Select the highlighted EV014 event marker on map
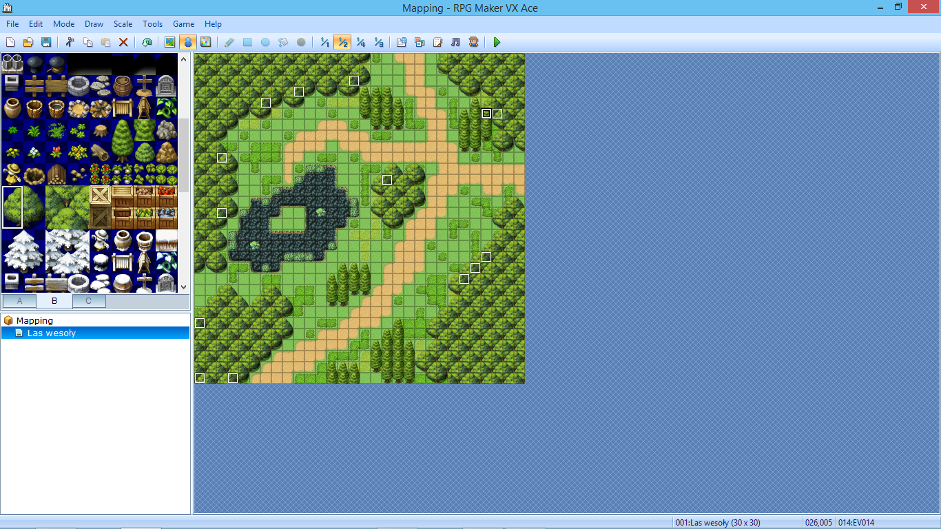941x529 pixels. [486, 114]
